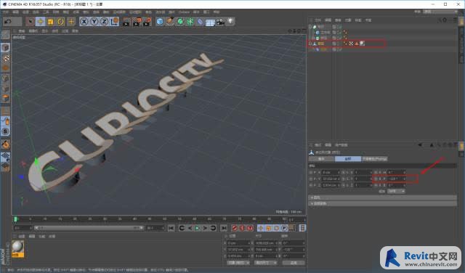This screenshot has height=273, width=465.
Task: Click the Camera object icon
Action: [x=220, y=21]
